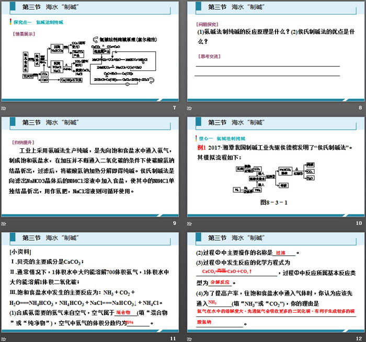Select slide 9 thumbnail with 归纳提升 summary
The height and width of the screenshot is (342, 366).
point(90,167)
